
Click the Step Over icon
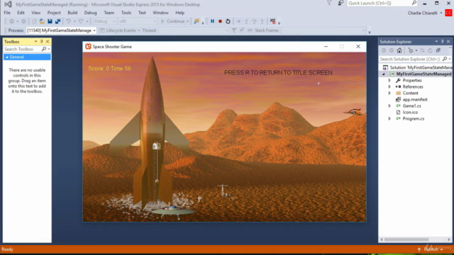(x=254, y=21)
